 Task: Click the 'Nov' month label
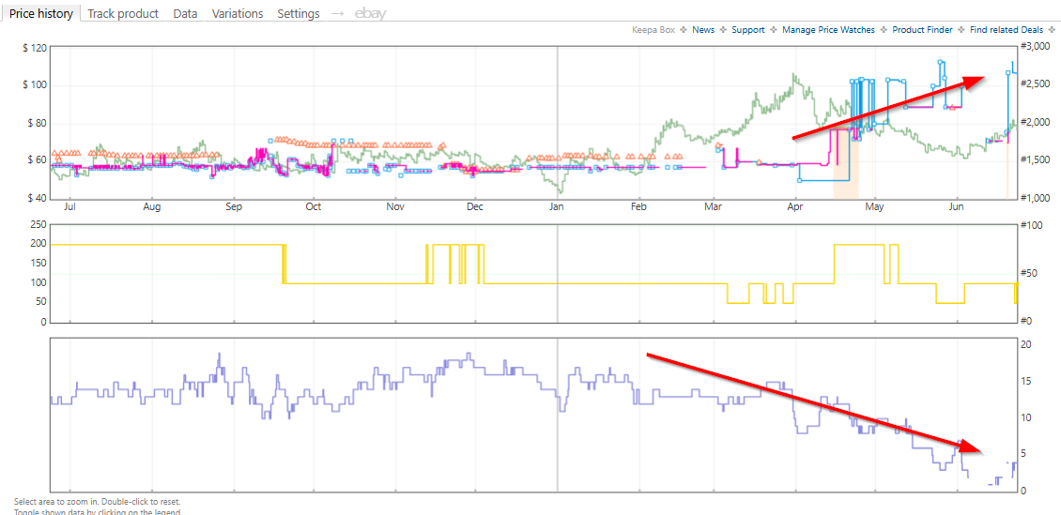(396, 206)
